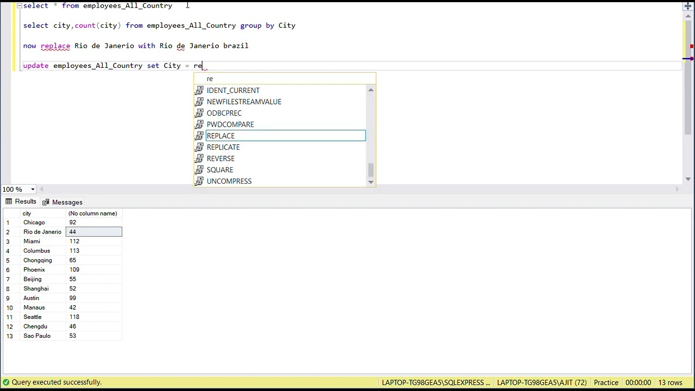Click the autocomplete list's down arrow
The image size is (695, 391).
coord(371,182)
